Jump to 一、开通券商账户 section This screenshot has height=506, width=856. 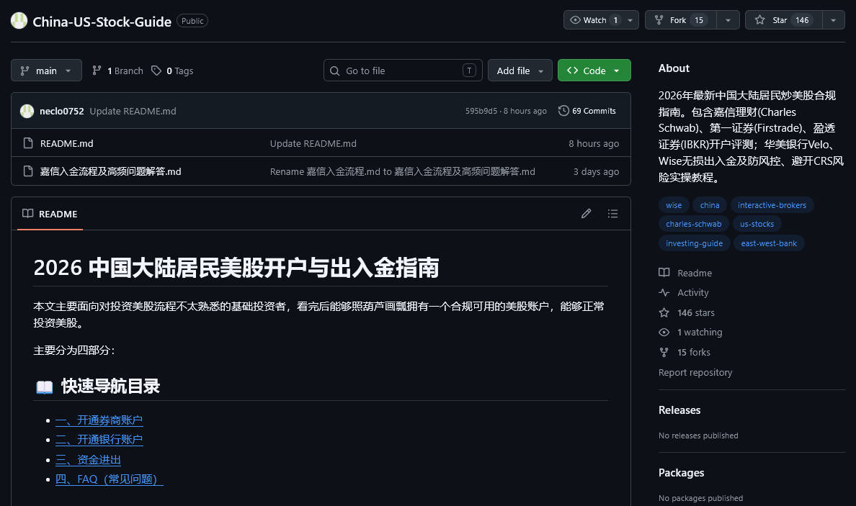point(99,420)
